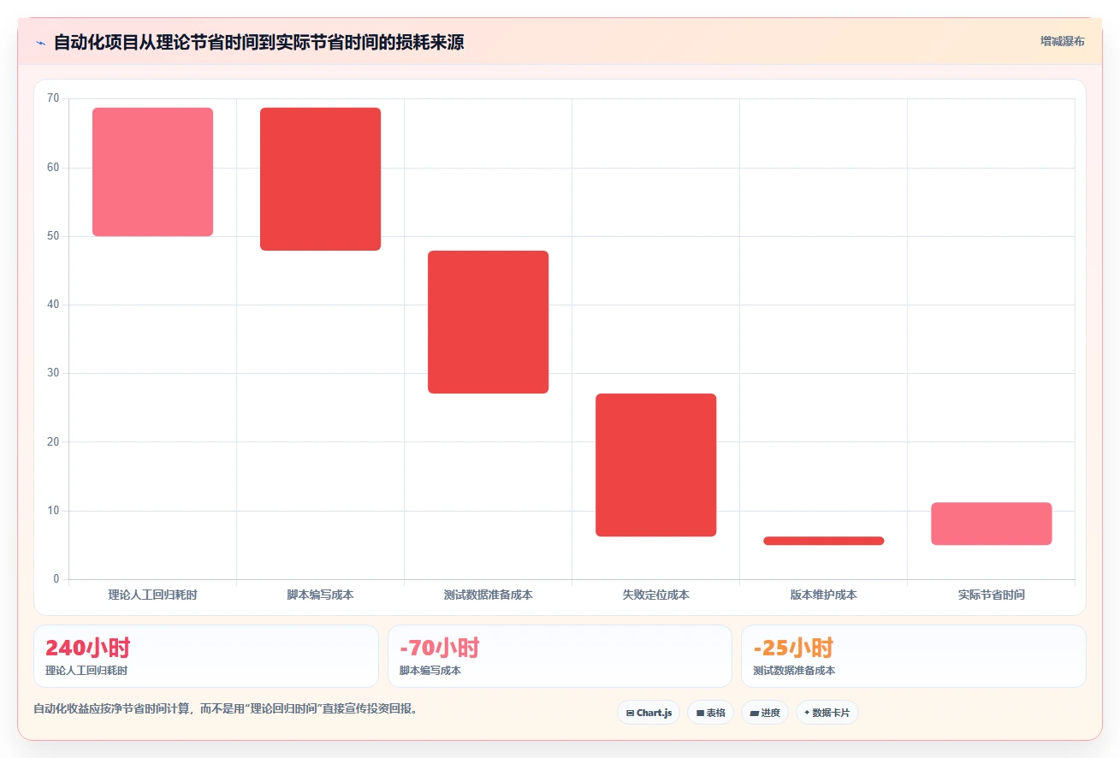This screenshot has height=758, width=1120.
Task: Click the 理论人工回归耗时 pink bar
Action: point(152,172)
